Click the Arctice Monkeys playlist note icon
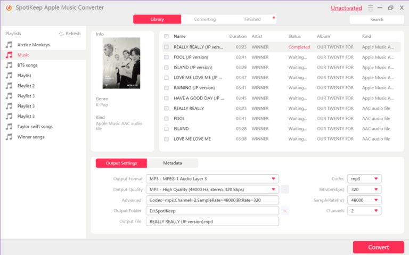This screenshot has width=409, height=255. (x=9, y=45)
